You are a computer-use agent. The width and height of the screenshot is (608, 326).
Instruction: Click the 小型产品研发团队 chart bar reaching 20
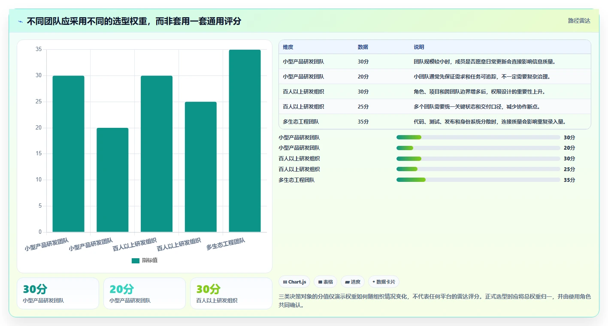point(112,180)
